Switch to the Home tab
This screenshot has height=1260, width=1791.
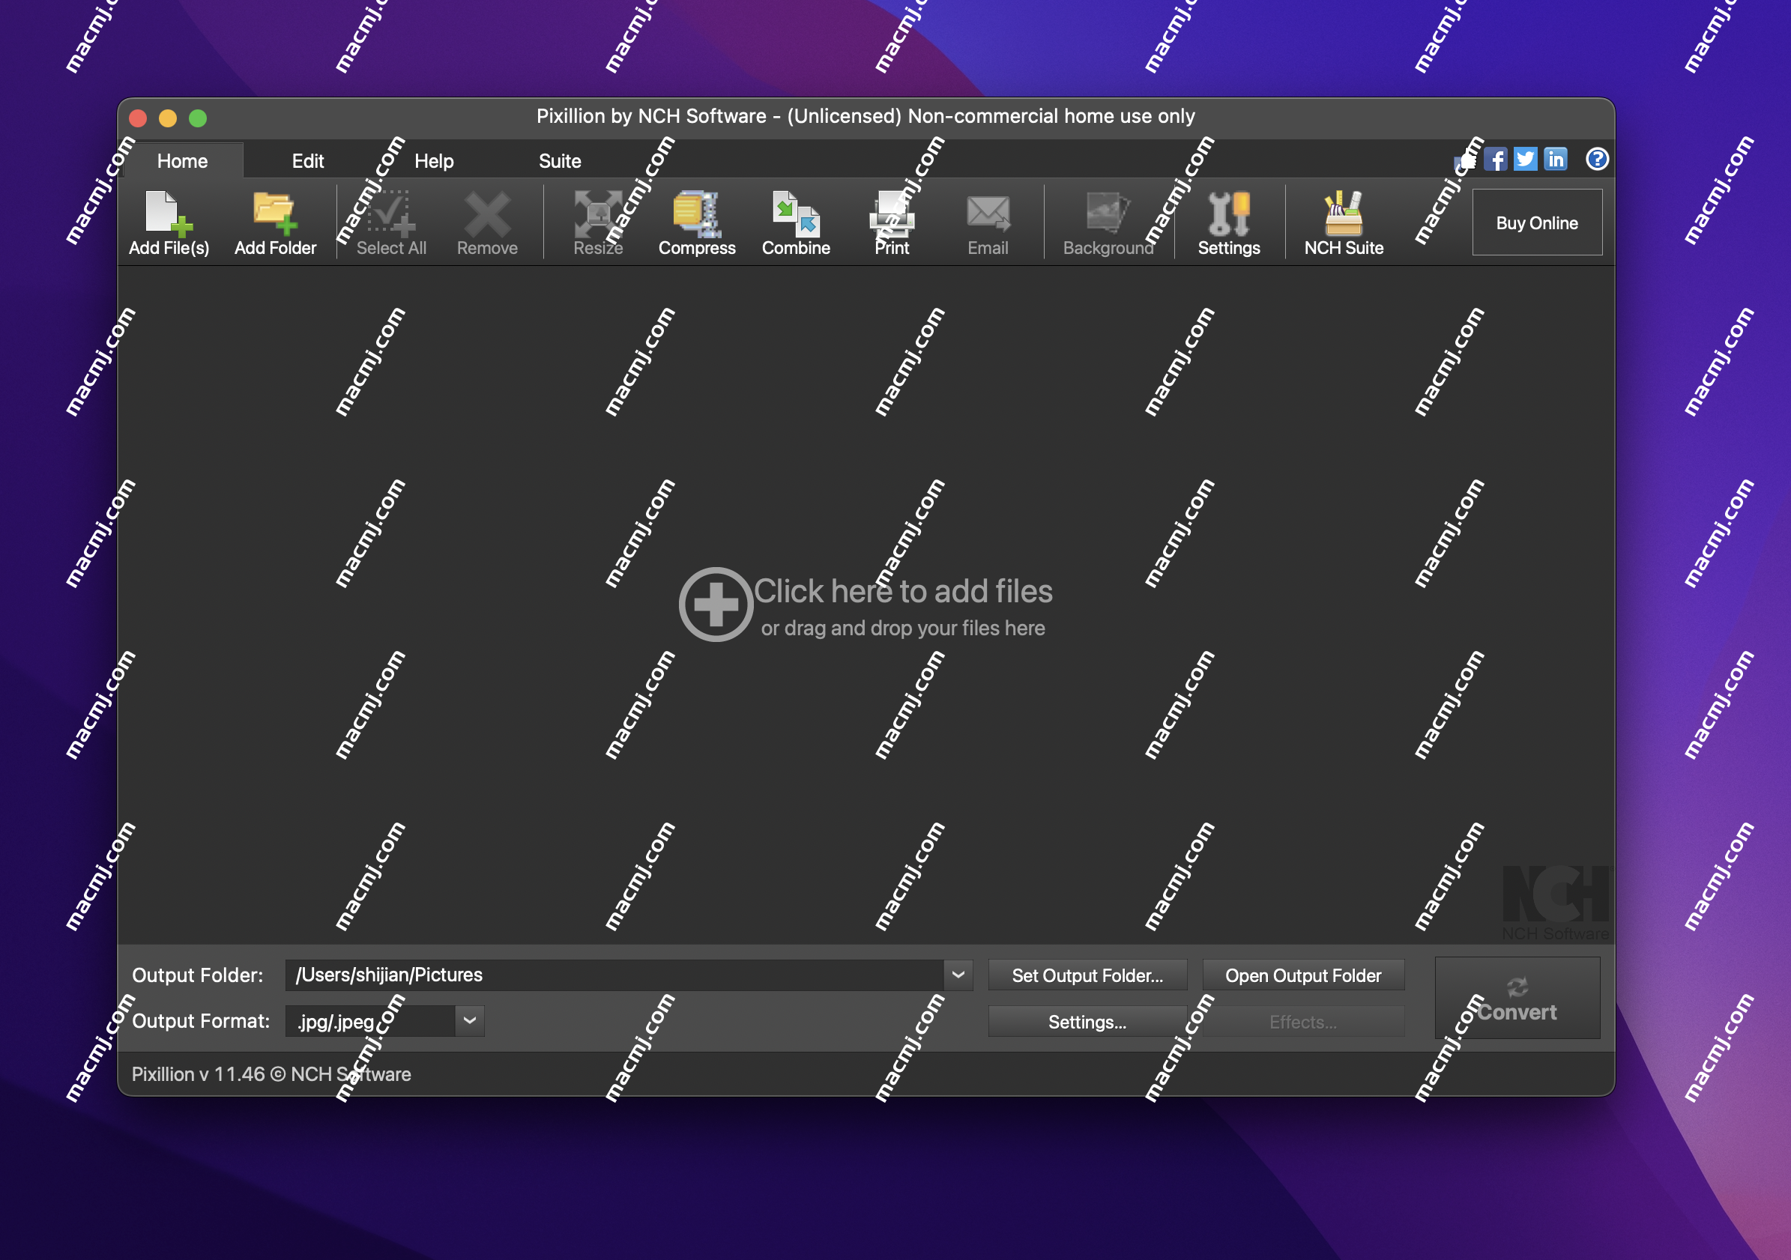pyautogui.click(x=183, y=160)
